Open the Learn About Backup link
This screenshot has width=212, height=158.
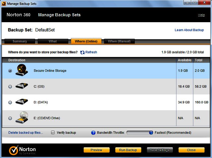point(189,30)
